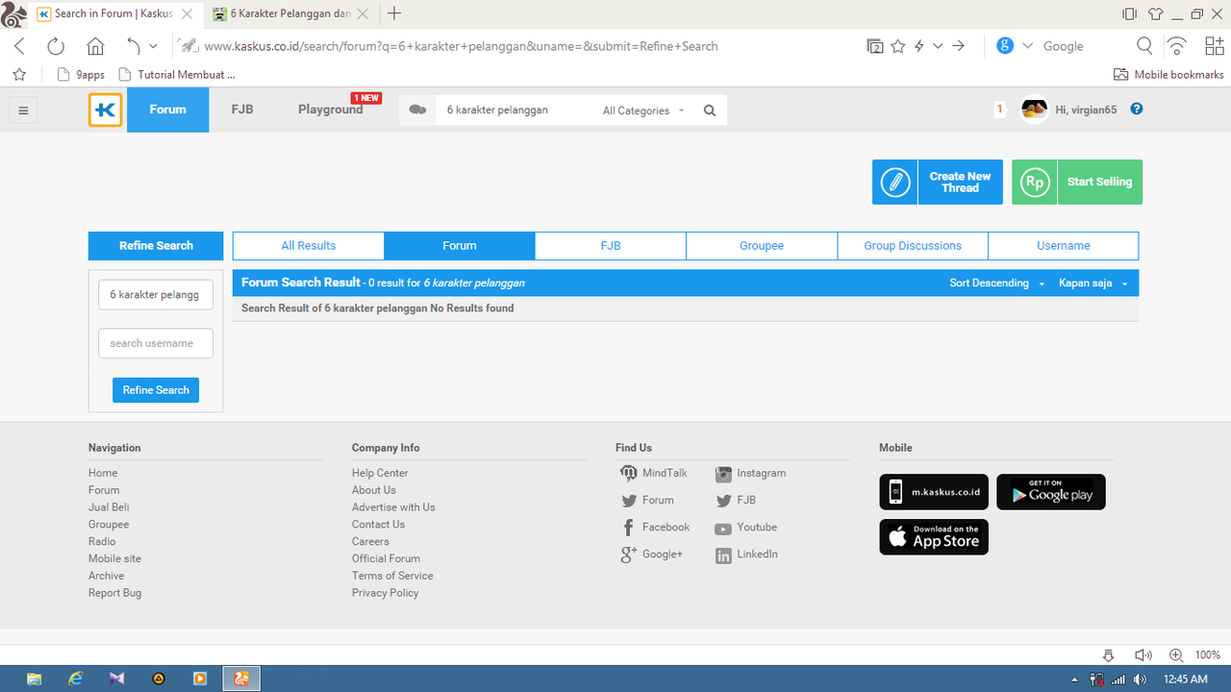Open the Careers footer link
This screenshot has width=1231, height=692.
point(370,541)
